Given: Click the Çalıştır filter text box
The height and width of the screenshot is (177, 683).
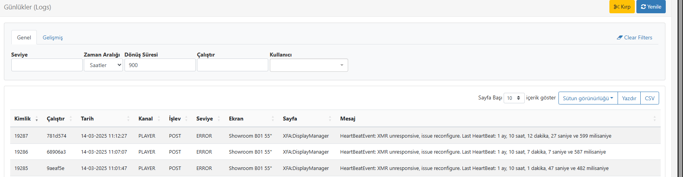Looking at the screenshot, I should [x=233, y=65].
